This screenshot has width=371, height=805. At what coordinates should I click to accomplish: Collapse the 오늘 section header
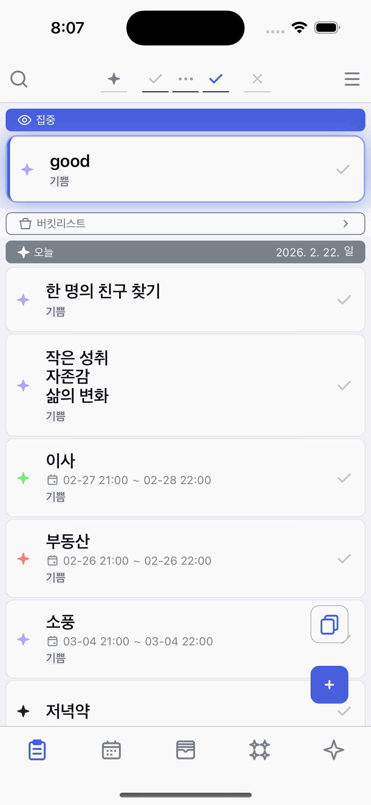point(185,252)
